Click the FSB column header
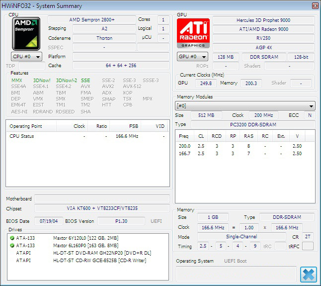Viewport: 321px width, 286px height. click(x=125, y=126)
